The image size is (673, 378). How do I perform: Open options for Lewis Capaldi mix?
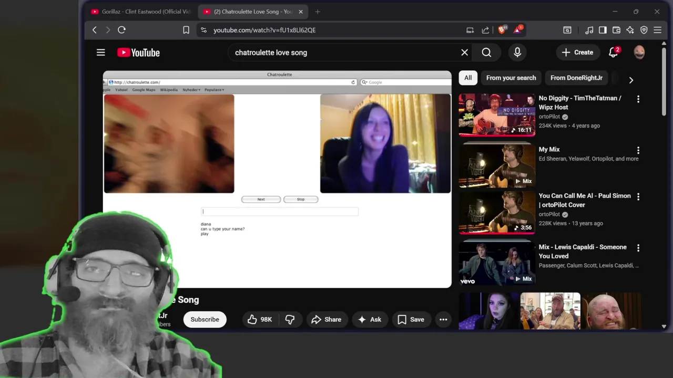point(638,248)
